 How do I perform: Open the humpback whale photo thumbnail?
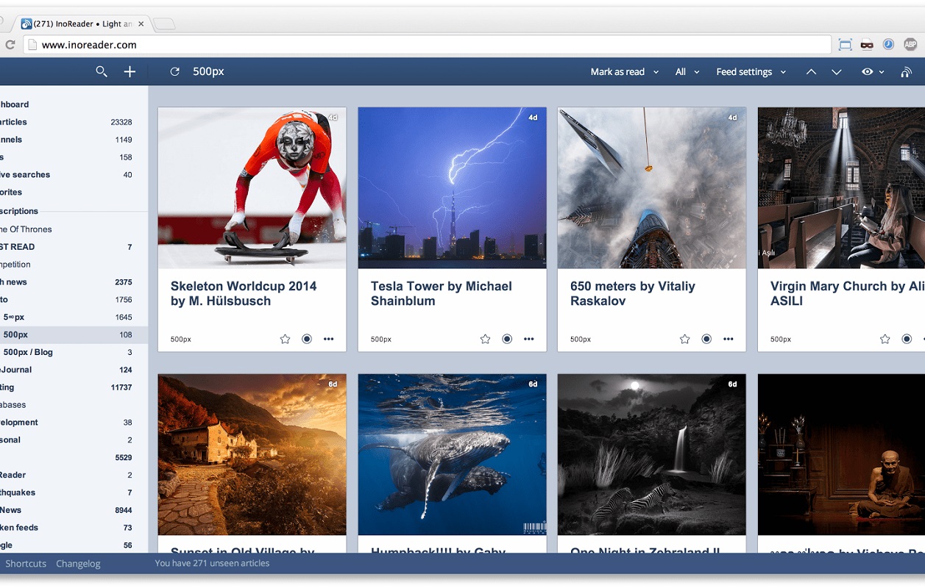(x=452, y=454)
